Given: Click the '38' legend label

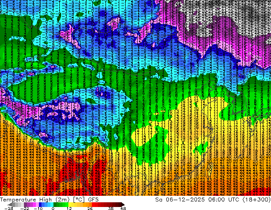Looking at the screenshot, I should click(x=111, y=208).
